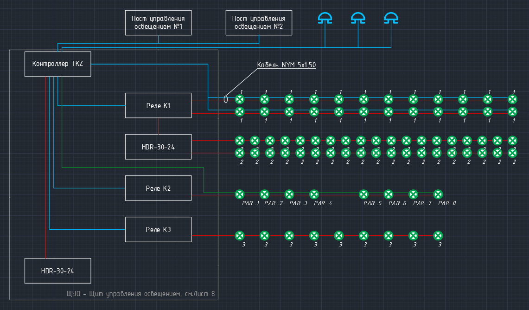Select the Кабель NYM 5x1,50 label

pyautogui.click(x=287, y=65)
